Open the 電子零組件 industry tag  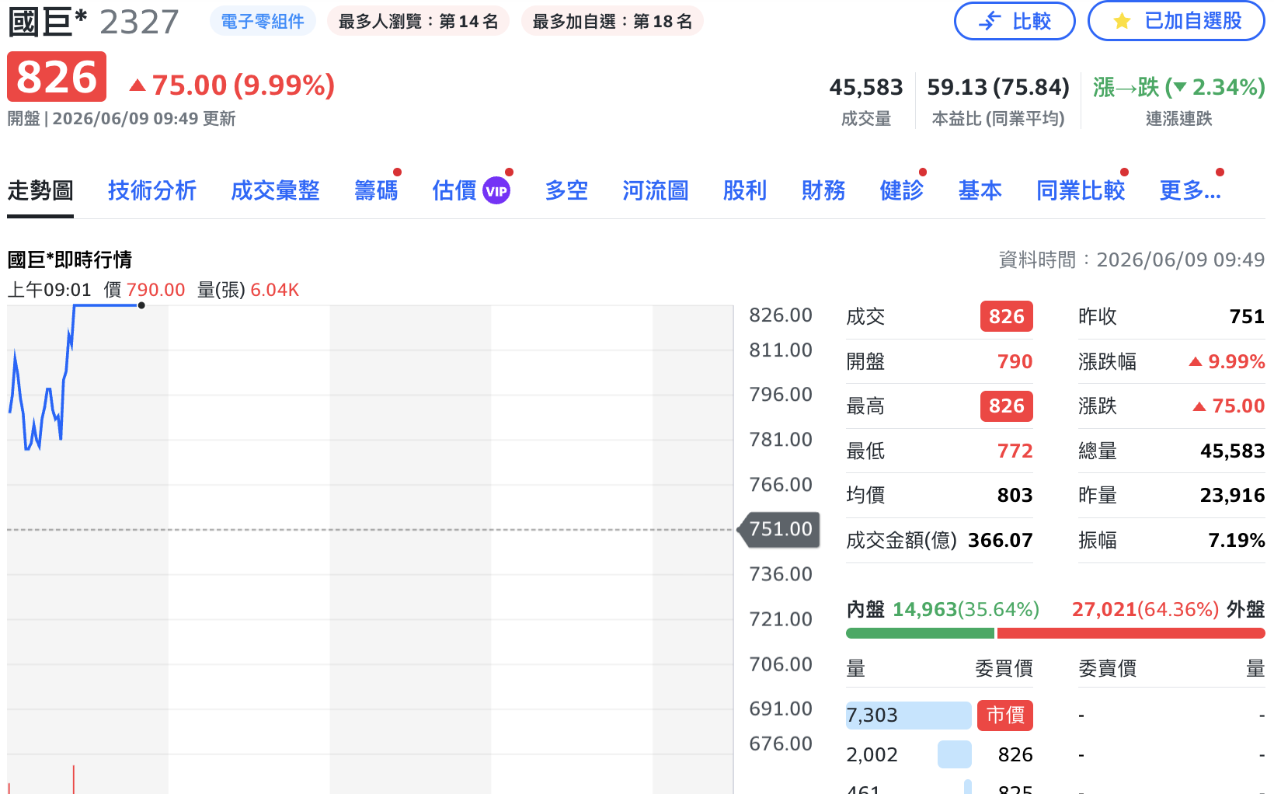pos(263,21)
